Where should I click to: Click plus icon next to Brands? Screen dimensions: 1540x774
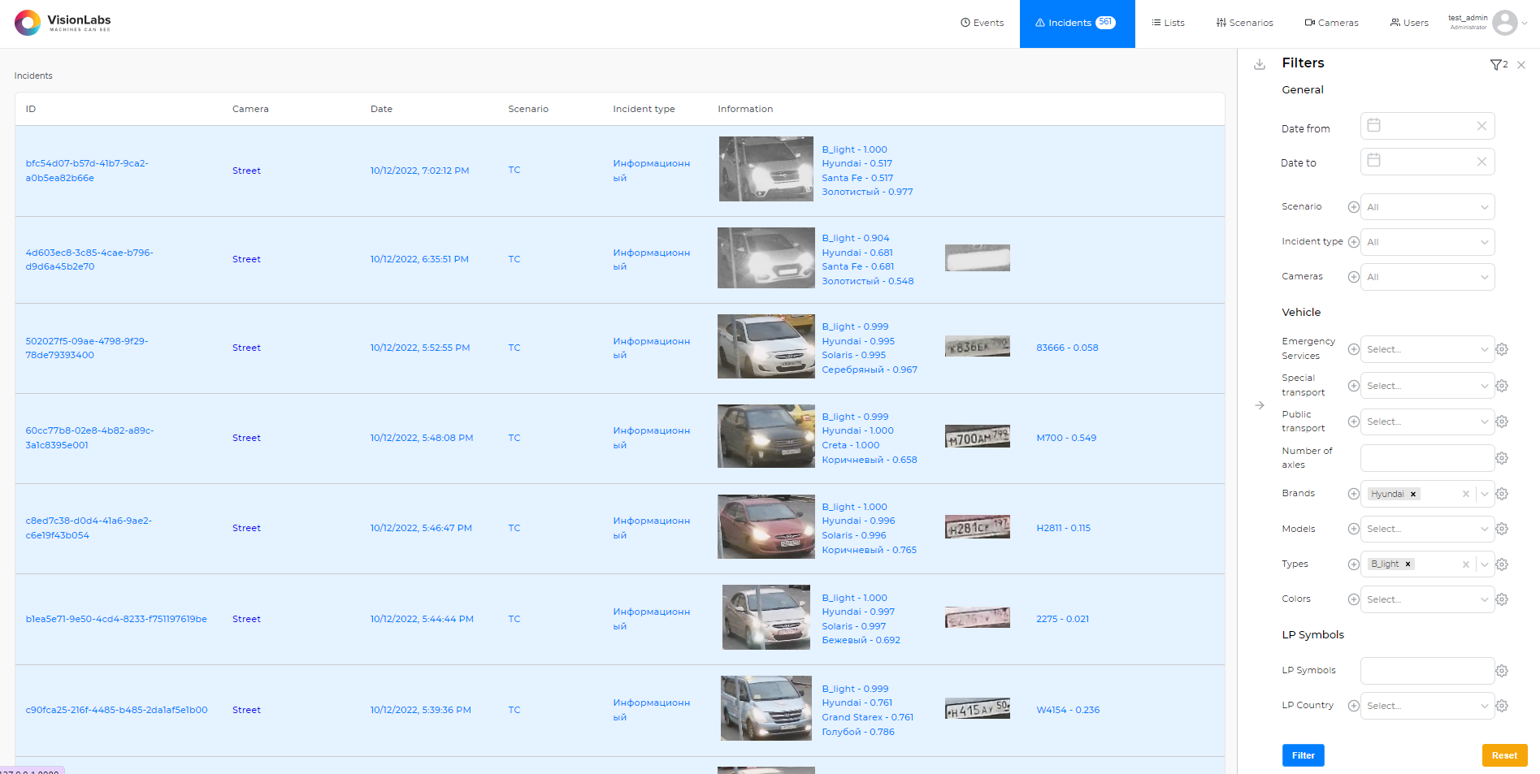pos(1353,494)
